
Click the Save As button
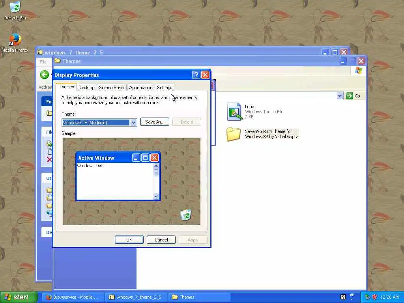[x=155, y=122]
